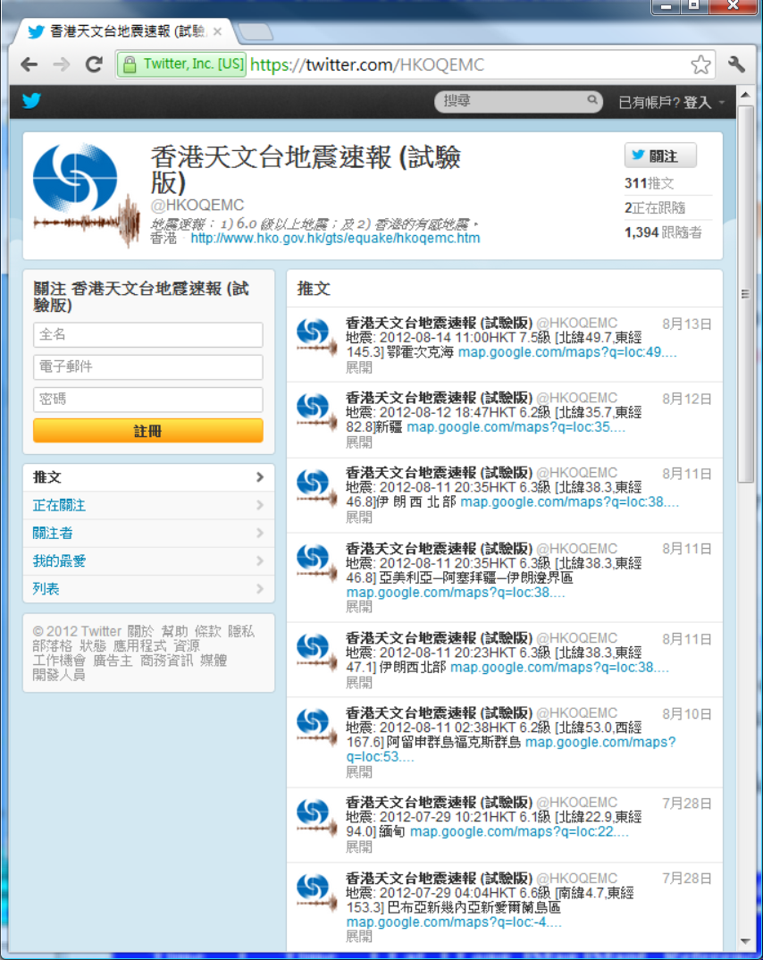
Task: Click the scrollbar down arrow
Action: click(745, 941)
